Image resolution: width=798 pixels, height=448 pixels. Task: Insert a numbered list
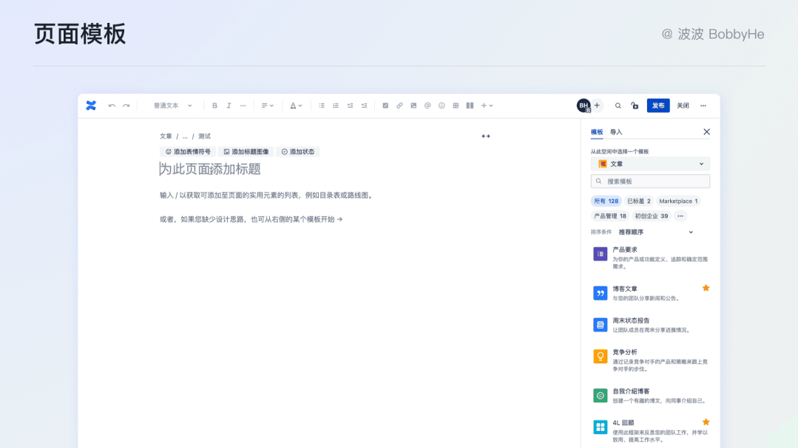(336, 106)
